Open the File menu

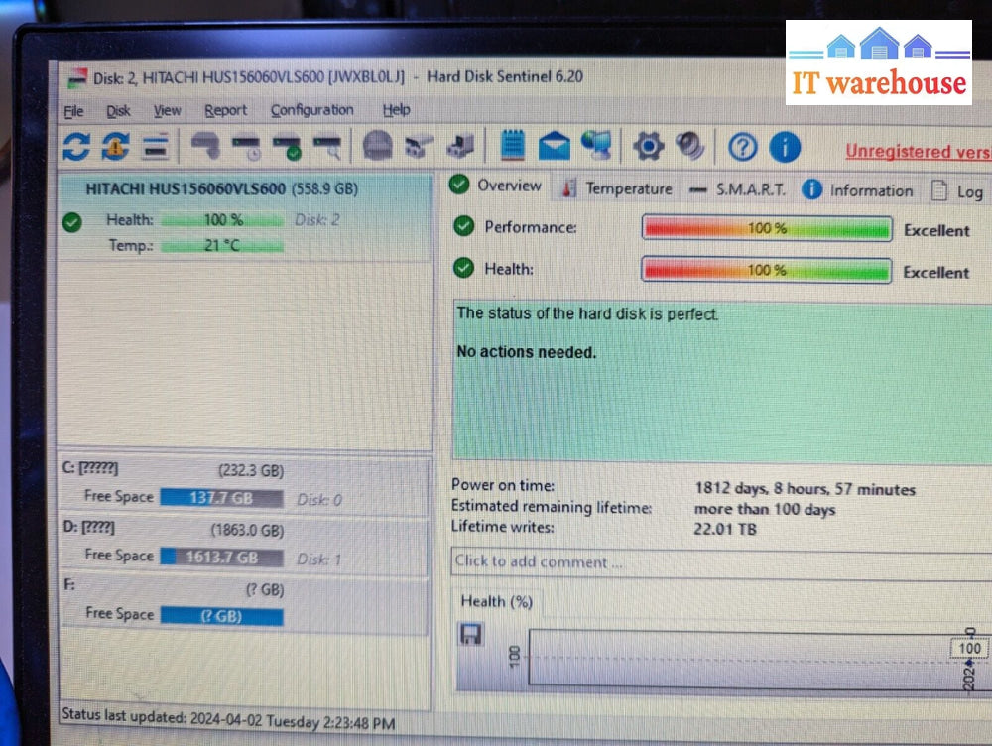tap(73, 111)
